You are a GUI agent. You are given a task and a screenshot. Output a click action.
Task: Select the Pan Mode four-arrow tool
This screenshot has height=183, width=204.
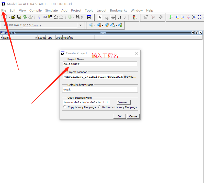(113, 17)
